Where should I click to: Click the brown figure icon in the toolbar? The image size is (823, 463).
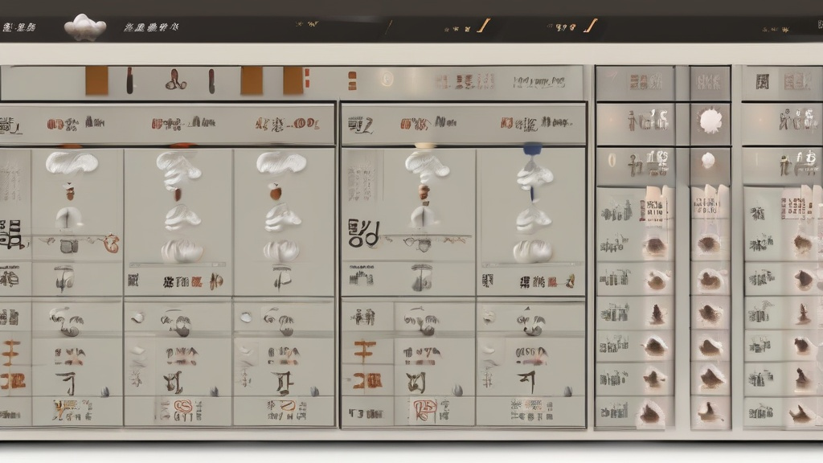click(177, 80)
